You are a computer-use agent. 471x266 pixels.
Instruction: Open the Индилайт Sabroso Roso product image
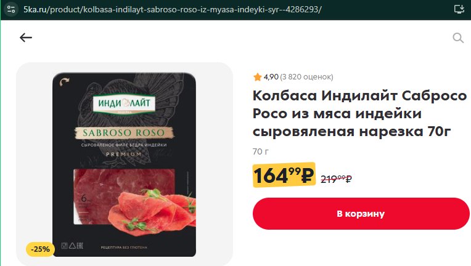124,164
